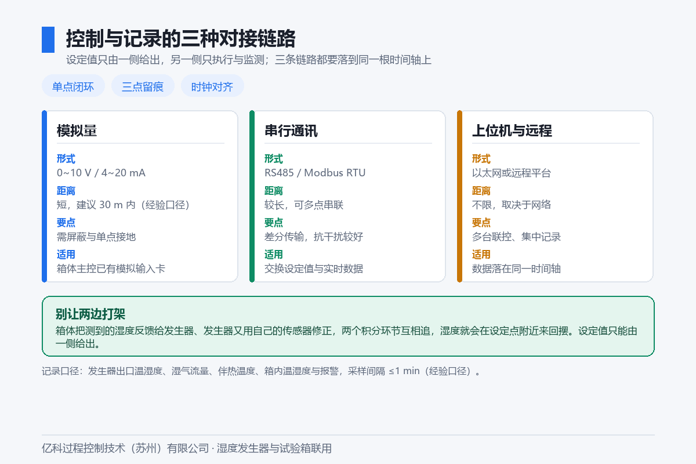Click the 适用 label in the 模拟量 card
696x464 pixels.
point(66,255)
